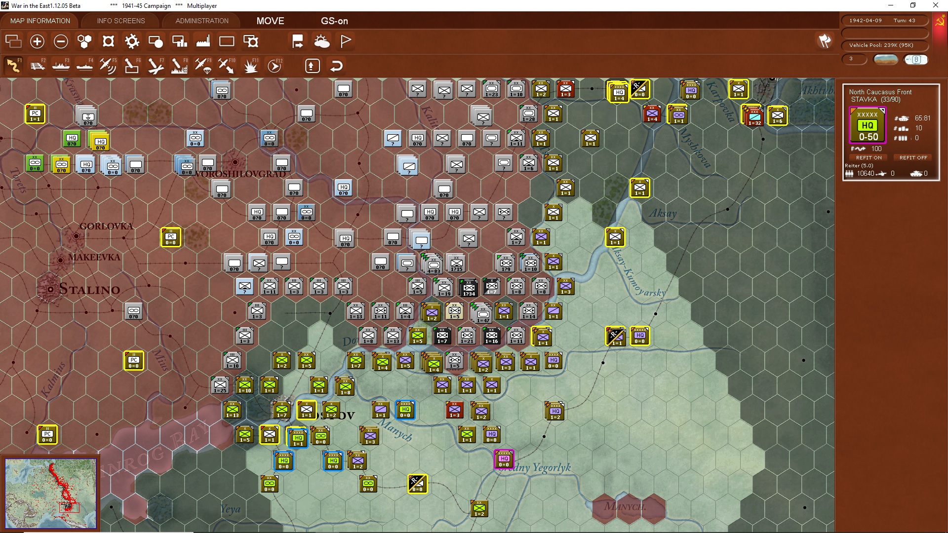Screen dimensions: 948x533
Task: Choose the F7 bomb airfield mode icon
Action: (156, 65)
